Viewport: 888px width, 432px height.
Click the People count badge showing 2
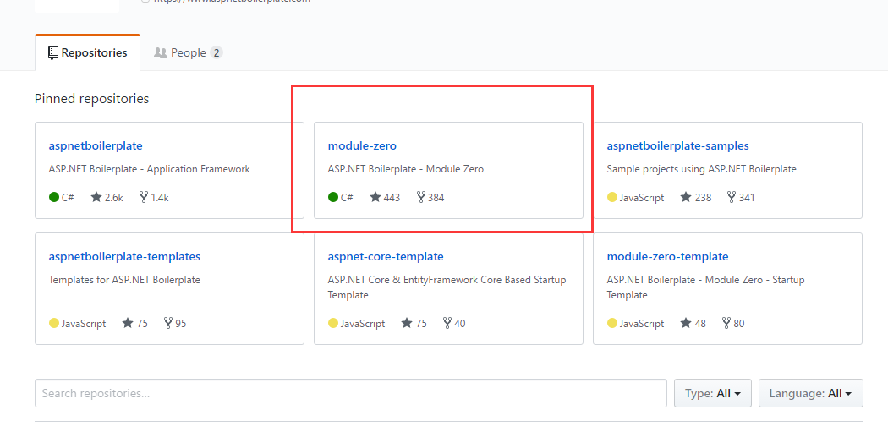point(217,52)
